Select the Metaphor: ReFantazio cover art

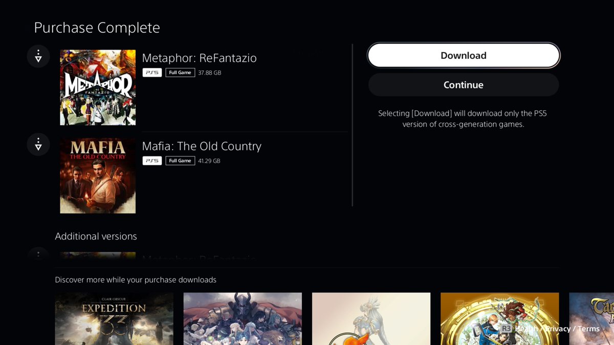(98, 87)
